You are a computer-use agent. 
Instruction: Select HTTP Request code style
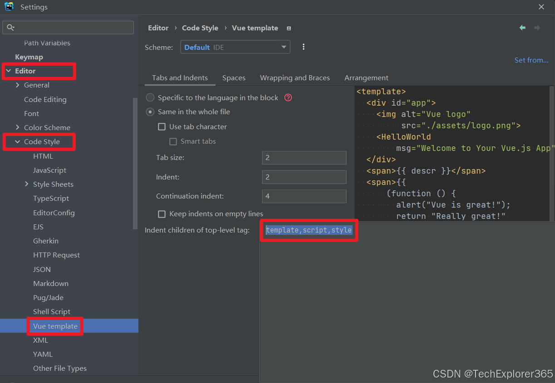(x=56, y=255)
